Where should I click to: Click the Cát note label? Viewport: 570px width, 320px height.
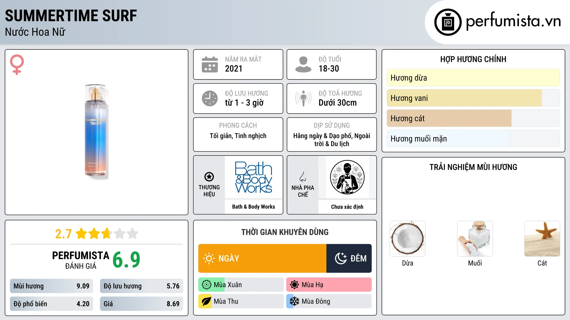click(542, 263)
